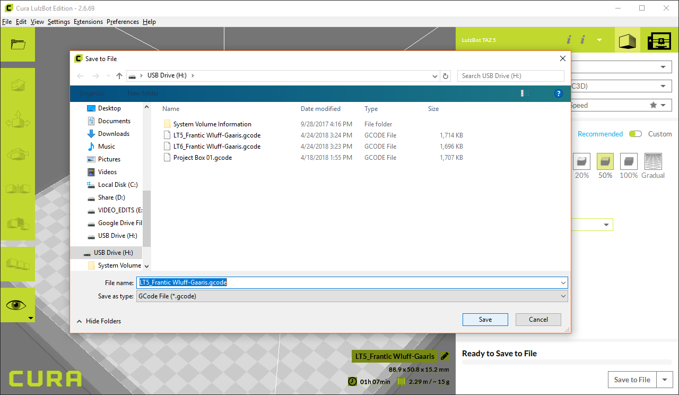Click Save to File button in Cura

632,380
